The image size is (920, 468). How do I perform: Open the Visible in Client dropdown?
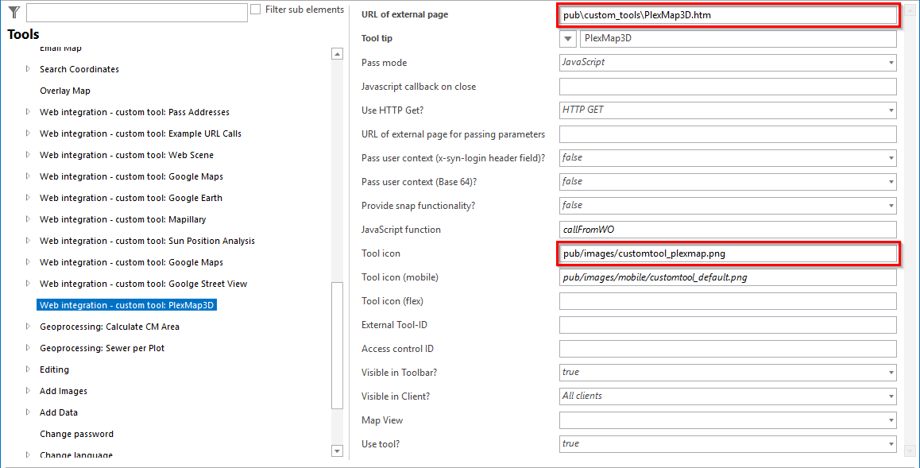tap(891, 396)
